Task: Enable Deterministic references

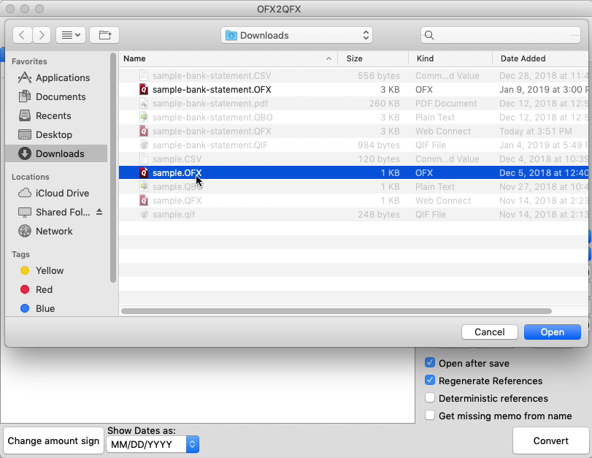Action: pos(430,398)
